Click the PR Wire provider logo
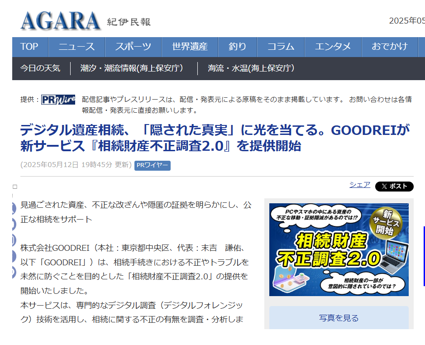 pos(58,100)
